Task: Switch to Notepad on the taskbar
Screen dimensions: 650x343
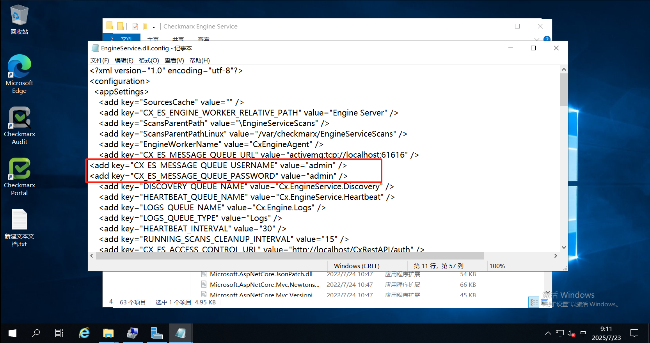Action: pyautogui.click(x=181, y=333)
